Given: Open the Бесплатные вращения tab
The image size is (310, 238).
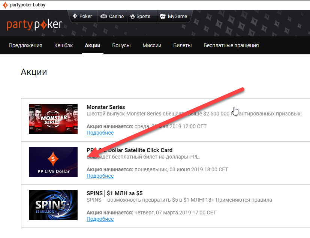Looking at the screenshot, I should point(231,45).
